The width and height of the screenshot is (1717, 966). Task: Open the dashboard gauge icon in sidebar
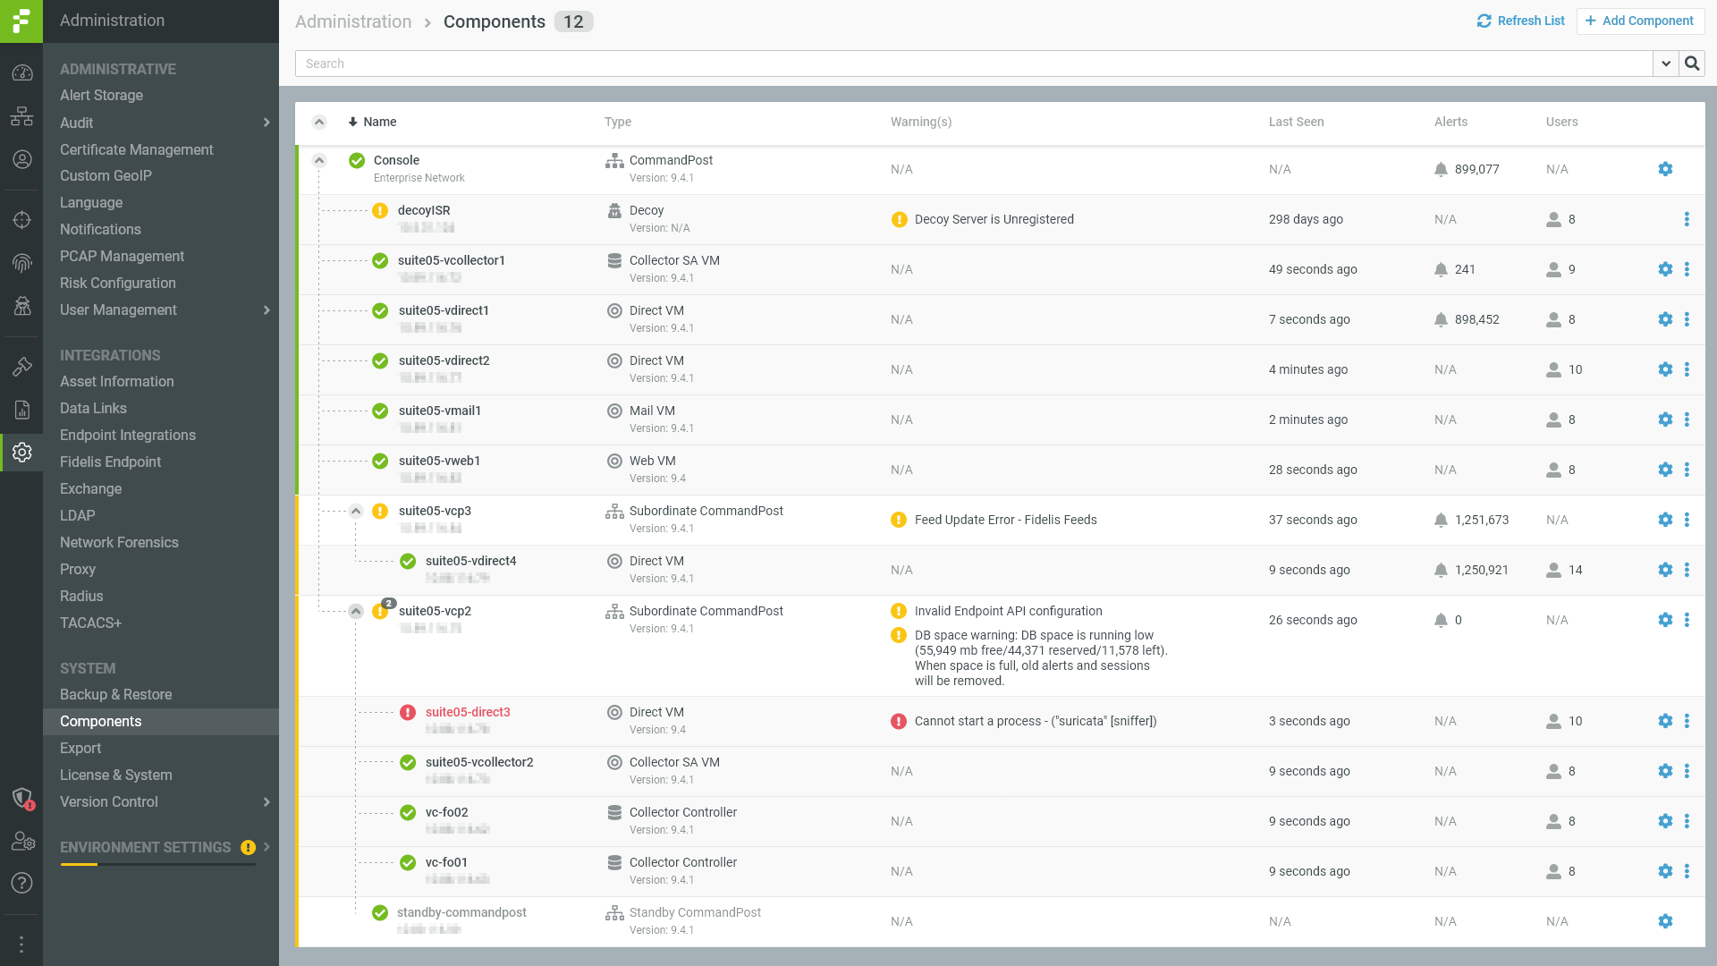point(21,73)
